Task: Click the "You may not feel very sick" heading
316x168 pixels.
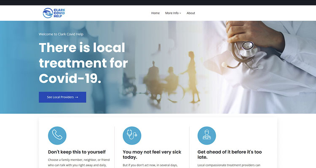Action: pos(152,155)
